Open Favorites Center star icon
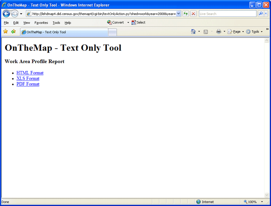 pyautogui.click(x=6, y=32)
